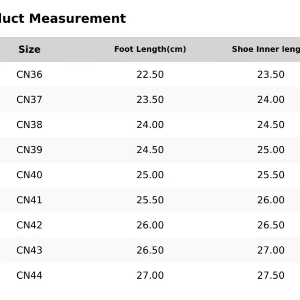
Task: Click the Foot Length(cm) column header
Action: coord(150,49)
